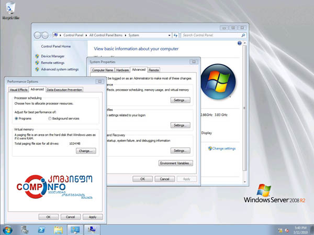Expand the arrow before Control Panel breadcrumb
The width and height of the screenshot is (314, 235).
(x=61, y=35)
